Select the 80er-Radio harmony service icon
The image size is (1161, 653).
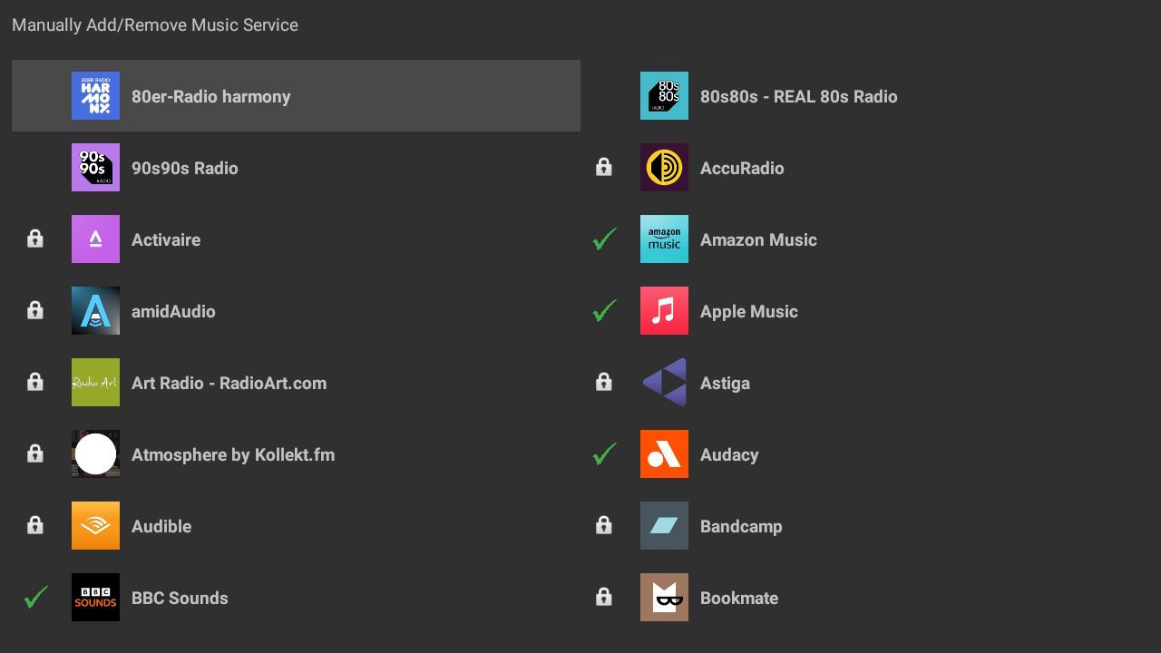95,95
